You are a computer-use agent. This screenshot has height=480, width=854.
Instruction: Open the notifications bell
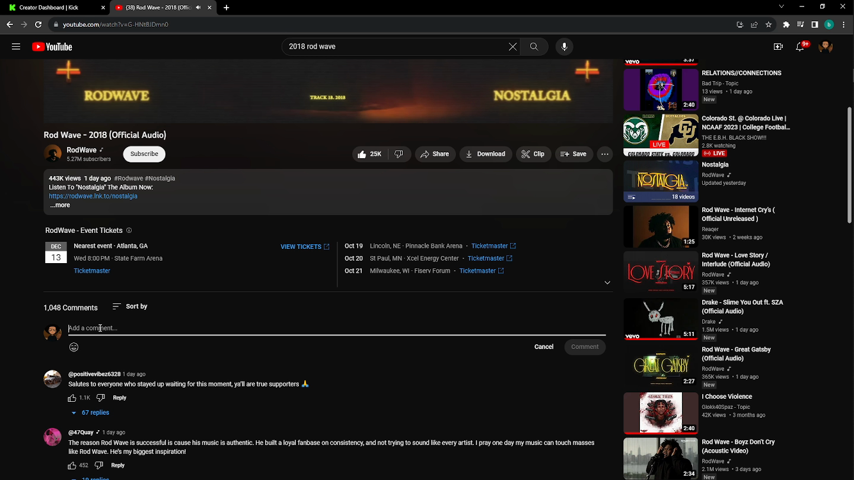(x=800, y=47)
